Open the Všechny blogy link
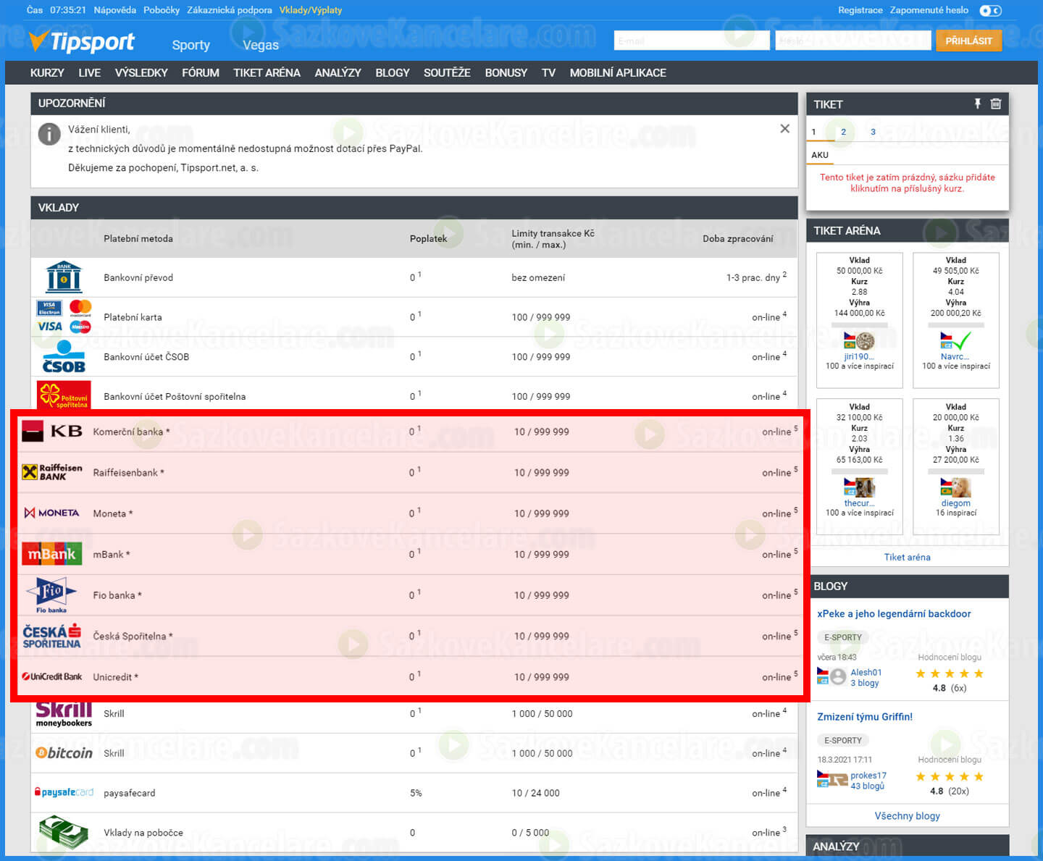This screenshot has height=861, width=1043. click(x=907, y=815)
